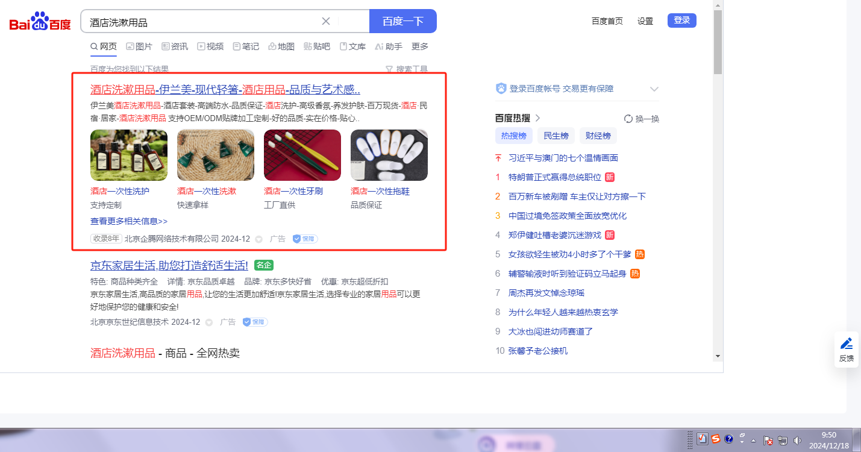Open the Action Center flag icon

(768, 440)
